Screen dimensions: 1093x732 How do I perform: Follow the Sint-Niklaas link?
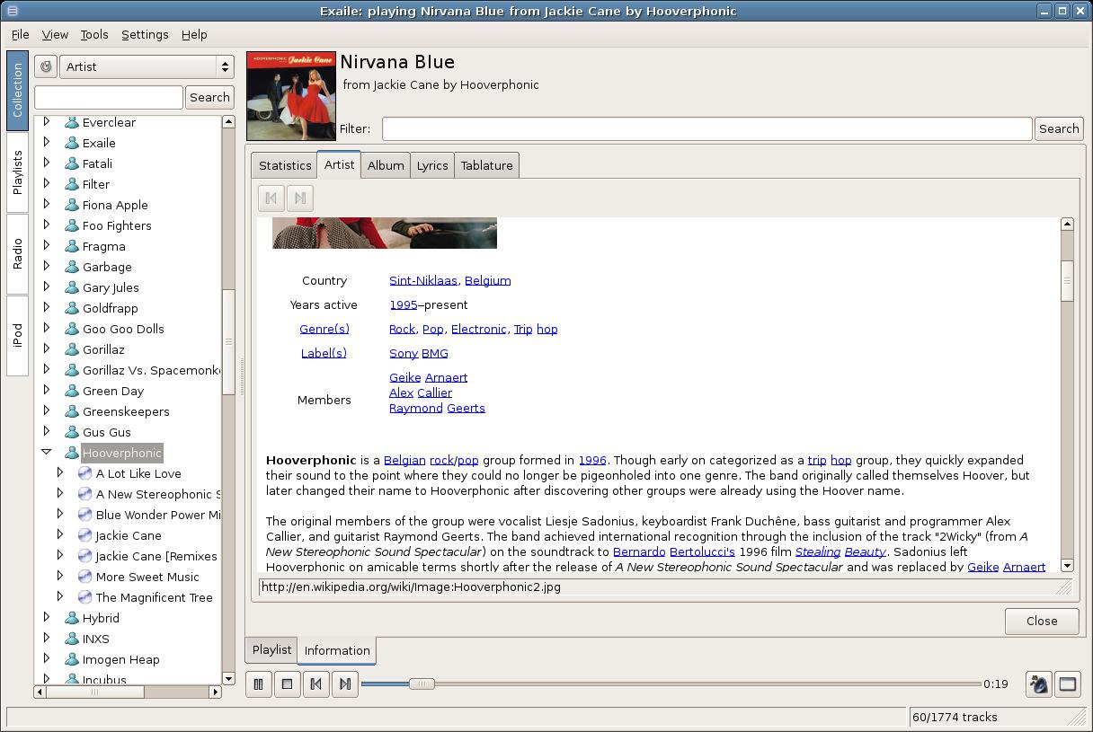(x=423, y=280)
